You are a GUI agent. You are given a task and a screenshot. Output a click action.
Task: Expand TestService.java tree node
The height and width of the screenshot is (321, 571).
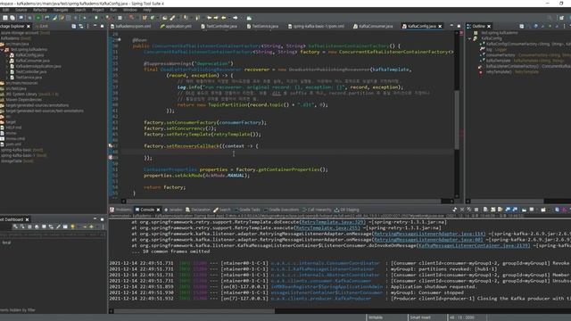(7, 78)
